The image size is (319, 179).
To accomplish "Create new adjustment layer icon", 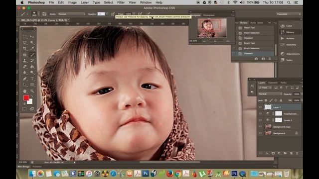I will (x=279, y=154).
